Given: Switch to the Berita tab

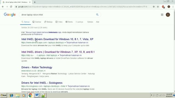Looking at the screenshot, I should (69, 22).
